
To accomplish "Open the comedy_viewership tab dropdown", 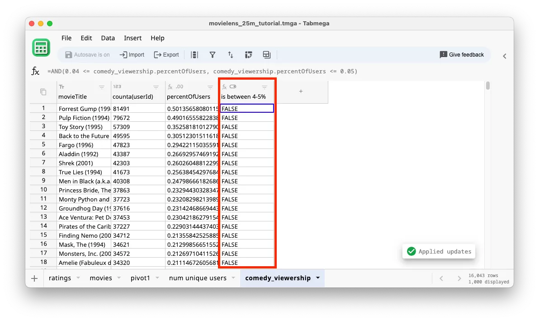I will pos(318,278).
